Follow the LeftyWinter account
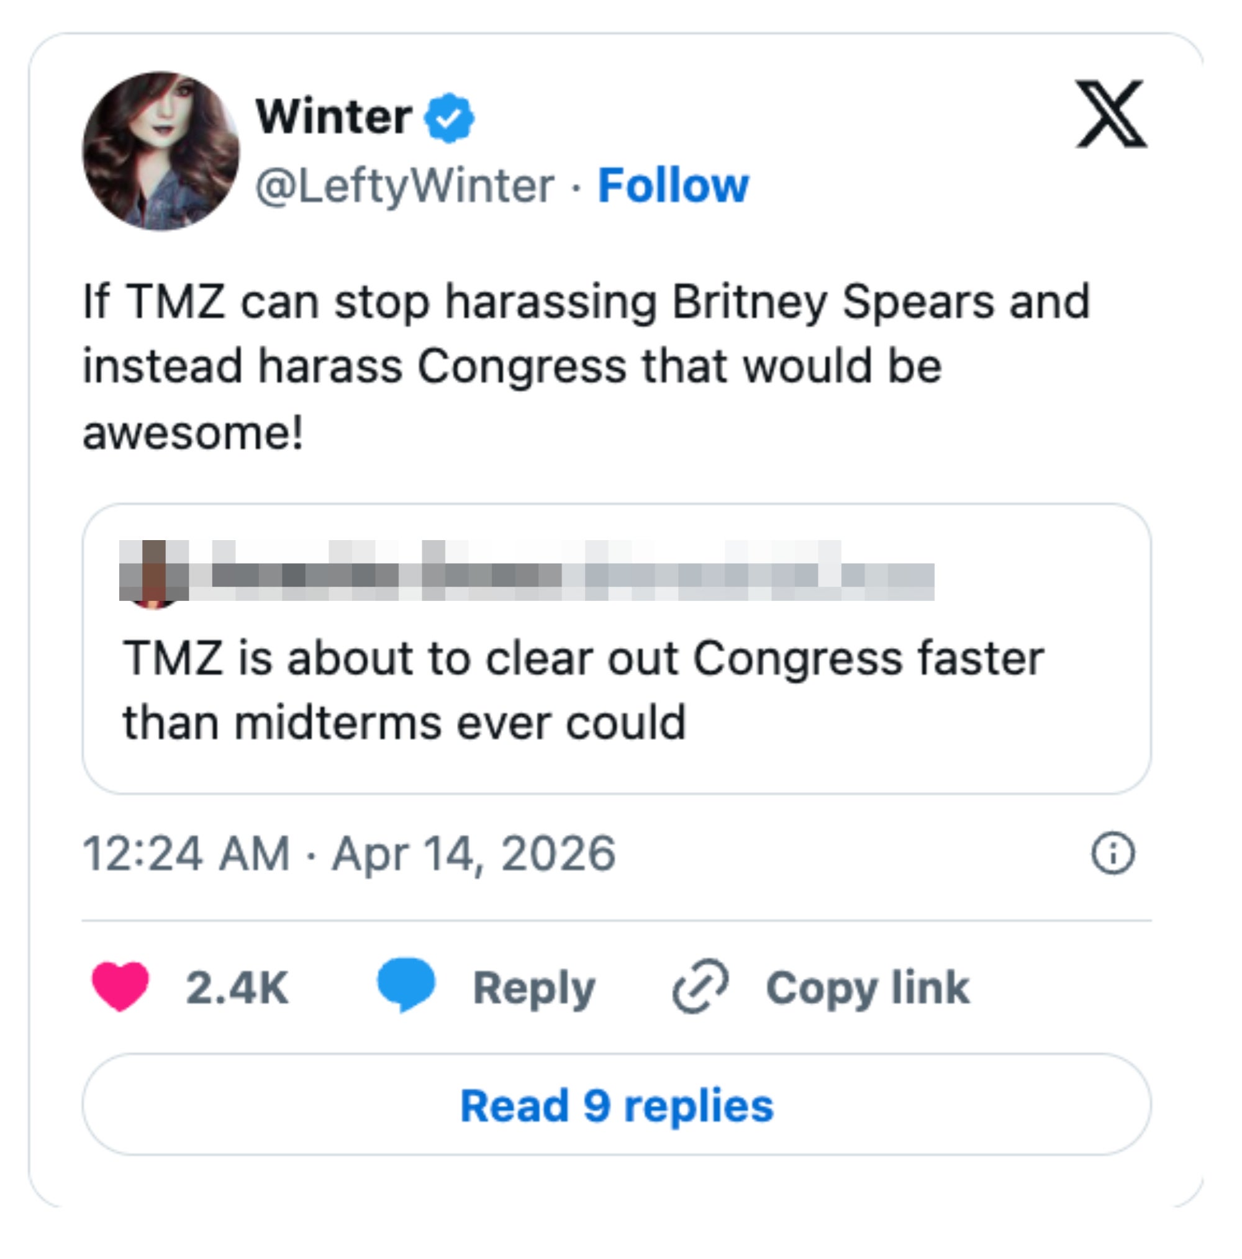Screen dimensions: 1242x1259 pos(673,186)
